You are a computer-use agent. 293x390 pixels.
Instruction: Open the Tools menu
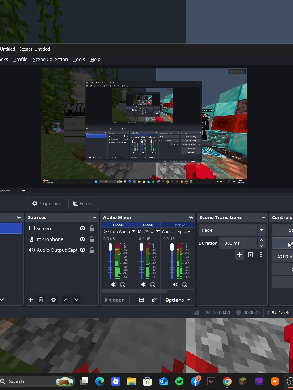[x=79, y=60]
